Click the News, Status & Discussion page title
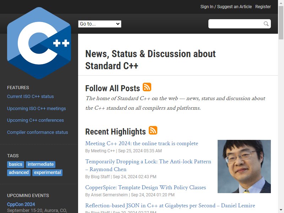The width and height of the screenshot is (284, 213). pos(151,60)
